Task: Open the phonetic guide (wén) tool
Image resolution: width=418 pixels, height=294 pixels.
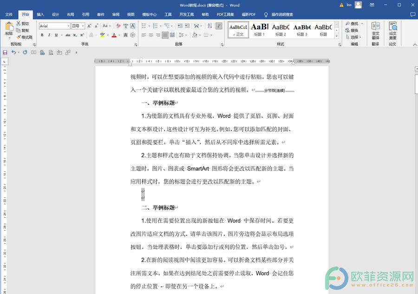Action: point(125,26)
